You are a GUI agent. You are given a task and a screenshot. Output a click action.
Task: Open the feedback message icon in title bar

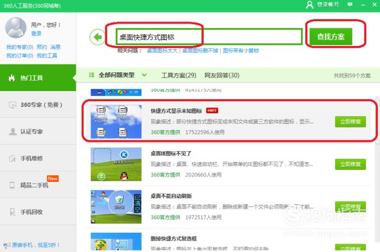tap(350, 4)
